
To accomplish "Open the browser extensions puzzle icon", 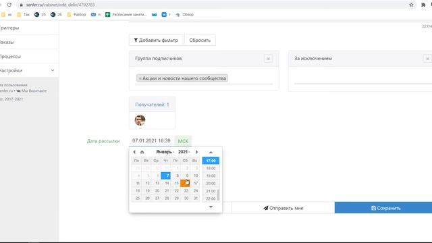I will pos(423,5).
